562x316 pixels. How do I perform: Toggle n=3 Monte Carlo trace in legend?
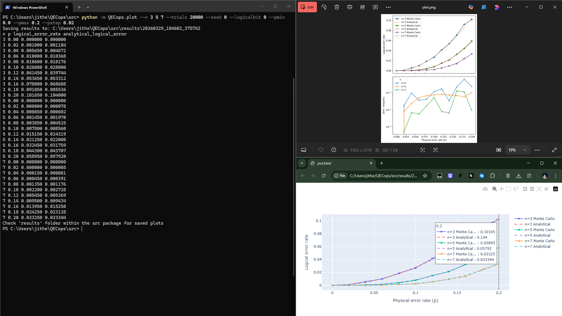coord(539,219)
